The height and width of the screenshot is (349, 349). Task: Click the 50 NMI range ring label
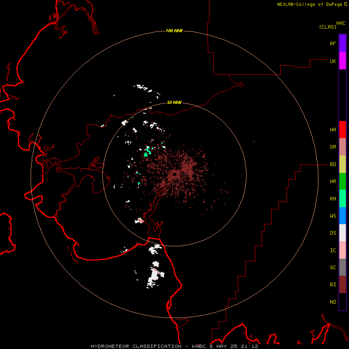coord(174,102)
